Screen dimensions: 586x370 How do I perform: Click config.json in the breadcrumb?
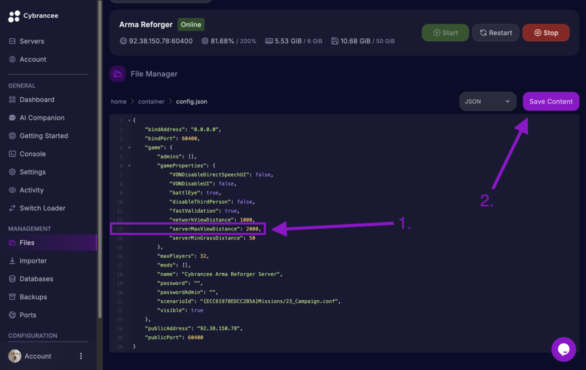click(x=191, y=102)
